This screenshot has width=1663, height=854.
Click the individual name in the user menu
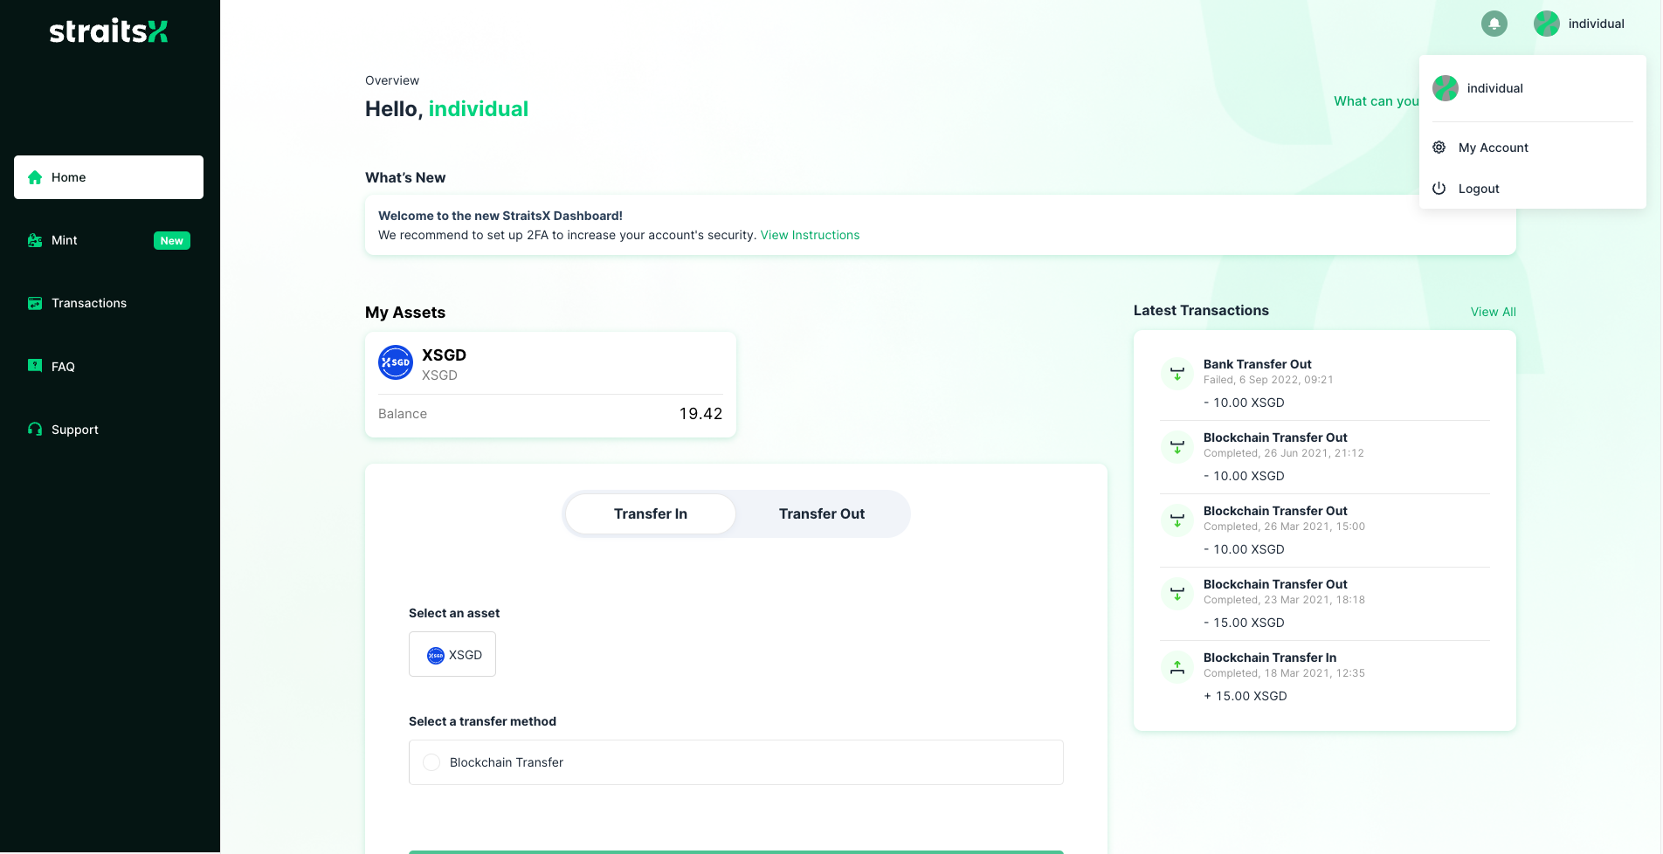[1495, 88]
